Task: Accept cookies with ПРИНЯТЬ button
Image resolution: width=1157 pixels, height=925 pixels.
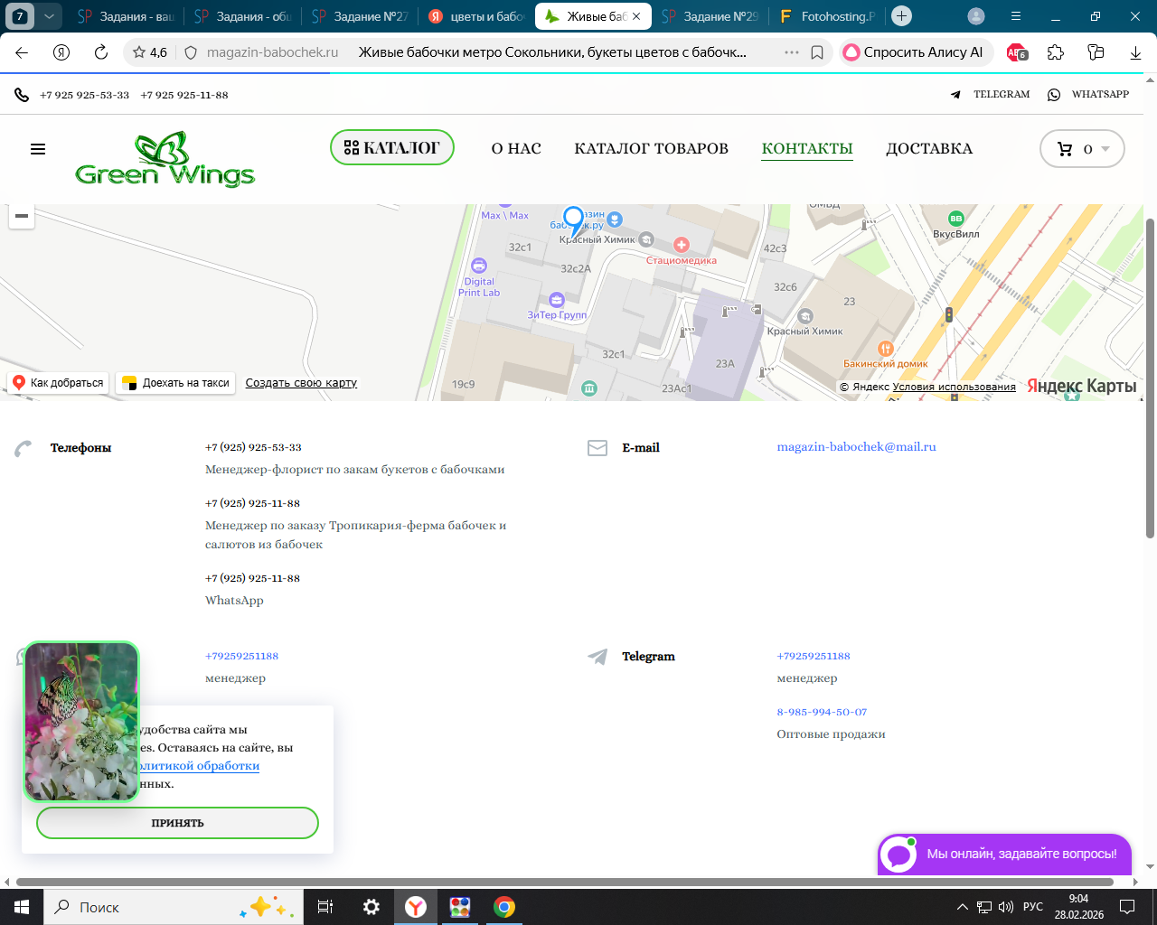Action: click(177, 823)
